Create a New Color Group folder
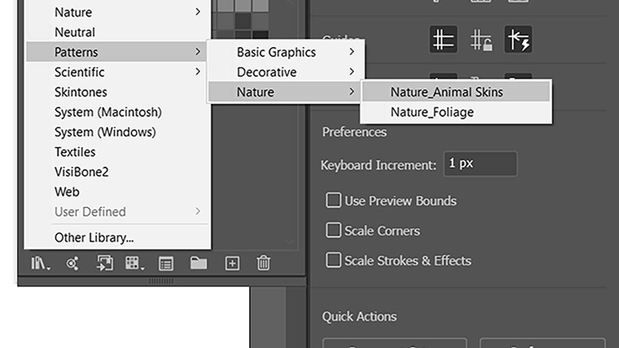 coord(198,264)
